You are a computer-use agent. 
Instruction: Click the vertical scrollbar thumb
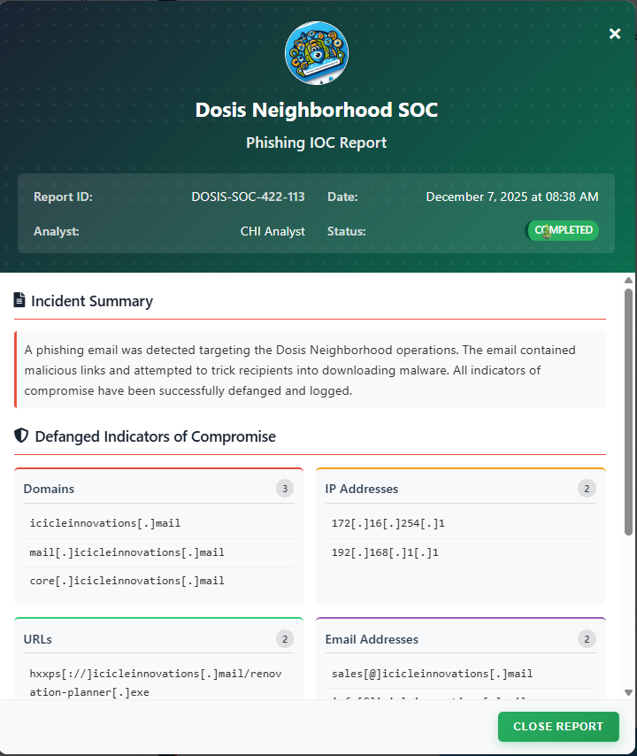coord(629,412)
